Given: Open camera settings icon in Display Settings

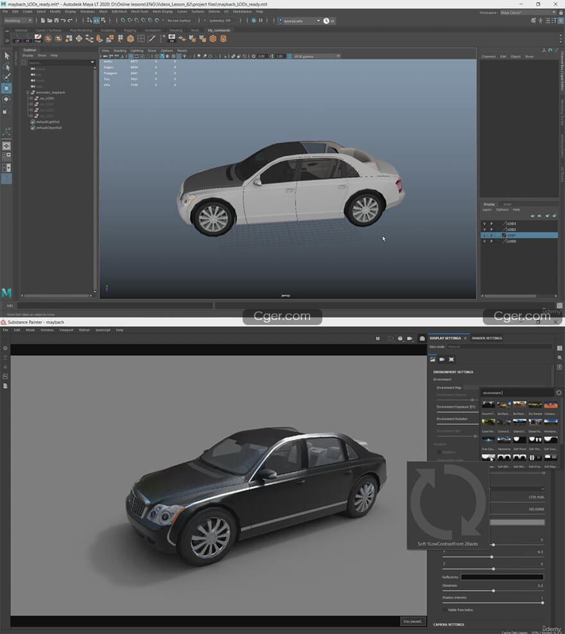Looking at the screenshot, I should point(442,359).
